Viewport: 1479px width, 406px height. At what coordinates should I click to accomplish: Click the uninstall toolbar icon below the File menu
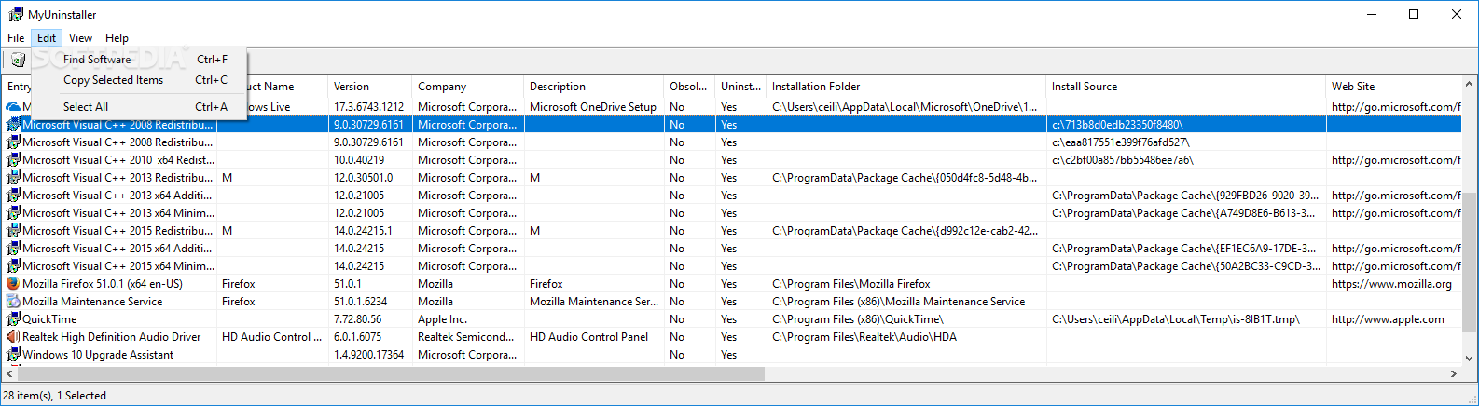click(x=18, y=60)
